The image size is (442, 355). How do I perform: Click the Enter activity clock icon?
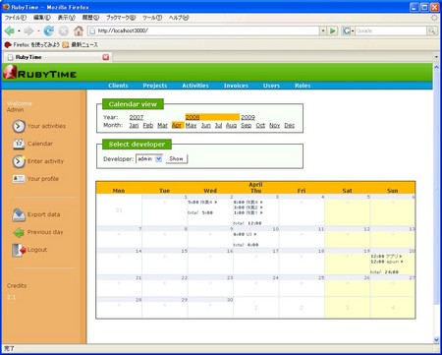pos(19,161)
